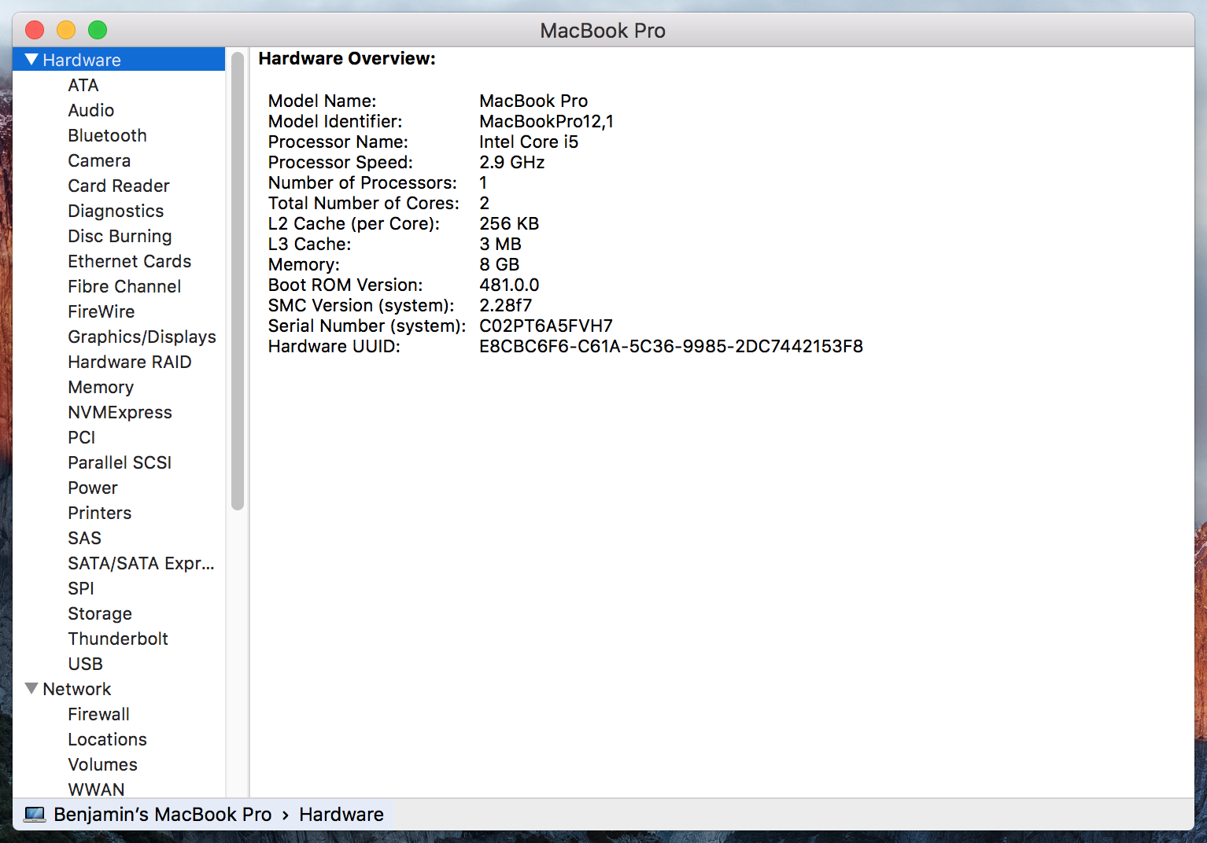Zoom the window with green button
Viewport: 1207px width, 843px height.
(x=98, y=30)
